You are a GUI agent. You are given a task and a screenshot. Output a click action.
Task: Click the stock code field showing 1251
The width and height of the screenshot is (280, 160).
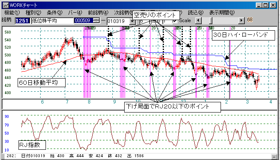(x=22, y=21)
